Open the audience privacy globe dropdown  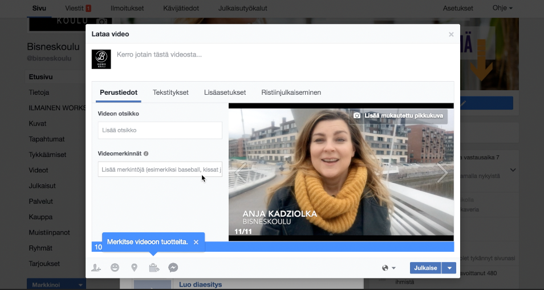[x=388, y=268]
